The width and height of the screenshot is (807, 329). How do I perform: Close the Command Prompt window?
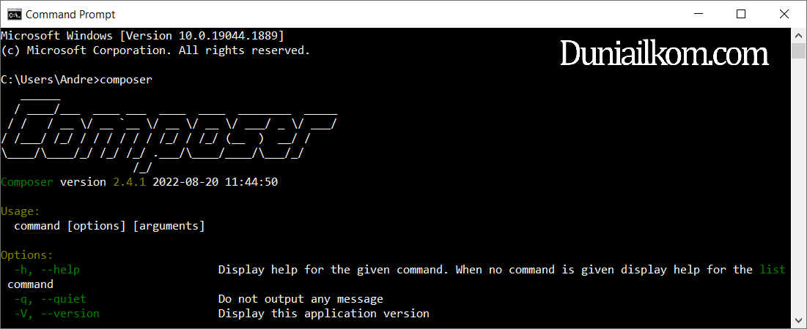784,14
